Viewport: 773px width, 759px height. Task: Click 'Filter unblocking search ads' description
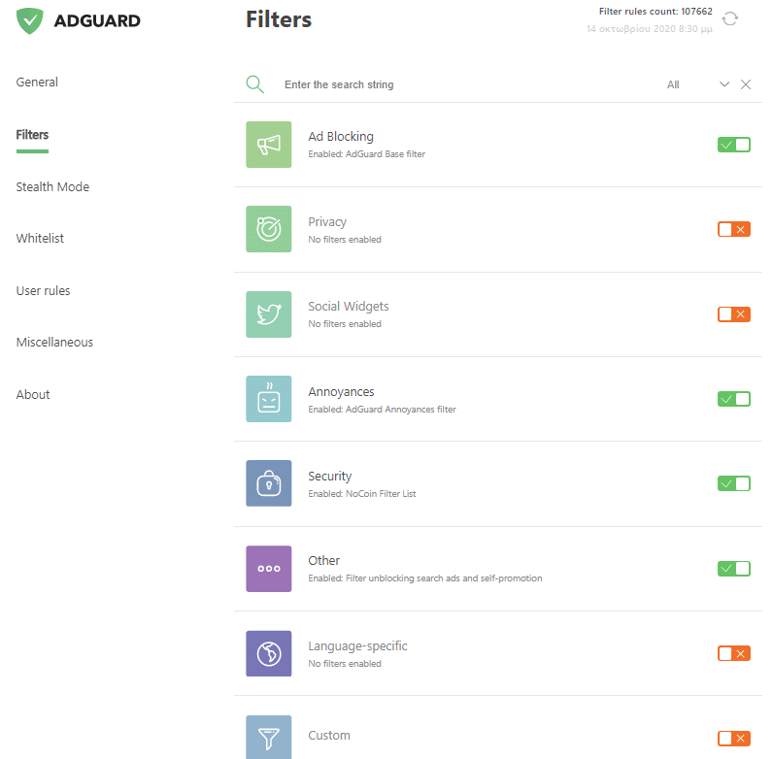(425, 578)
